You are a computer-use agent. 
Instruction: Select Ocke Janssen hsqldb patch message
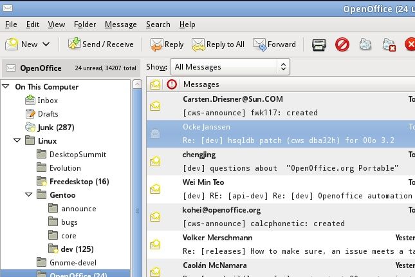click(x=281, y=134)
